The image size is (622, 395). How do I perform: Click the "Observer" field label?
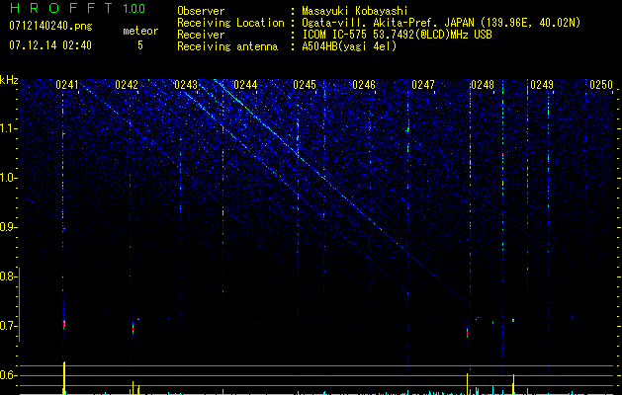(x=201, y=11)
